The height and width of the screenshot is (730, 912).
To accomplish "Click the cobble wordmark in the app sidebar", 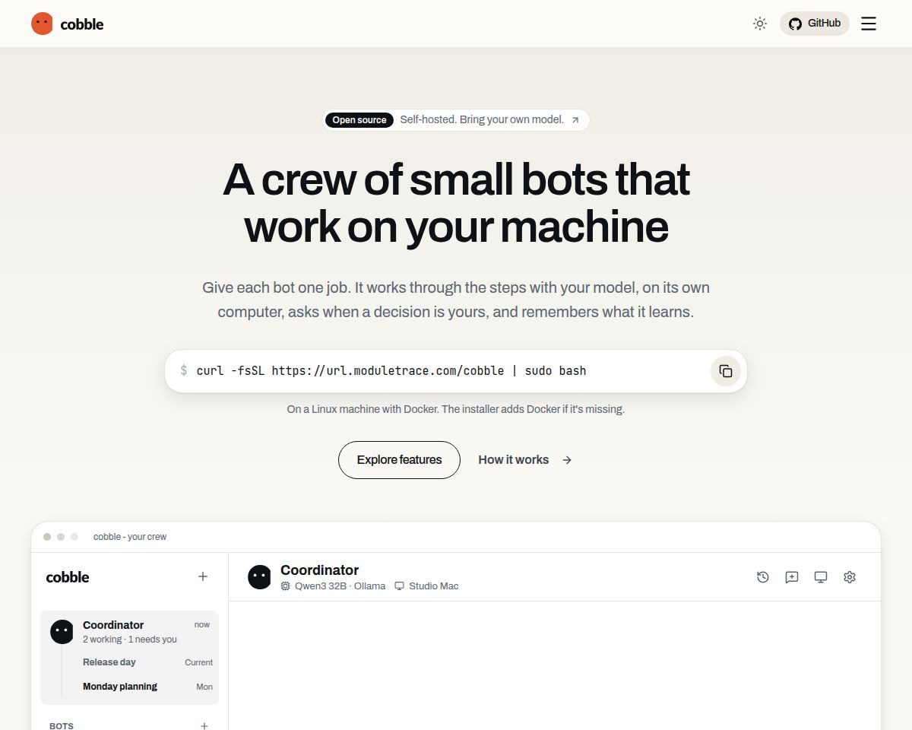I will 68,577.
